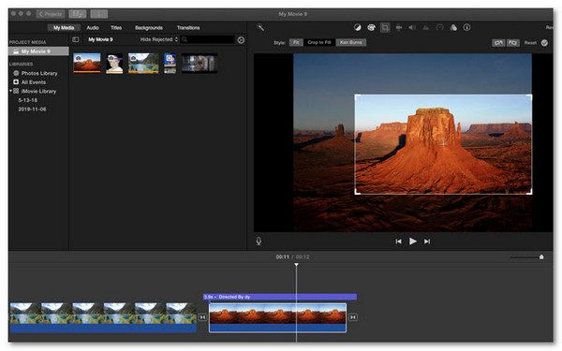This screenshot has height=351, width=562.
Task: Switch to the Backgrounds tab
Action: (x=149, y=27)
